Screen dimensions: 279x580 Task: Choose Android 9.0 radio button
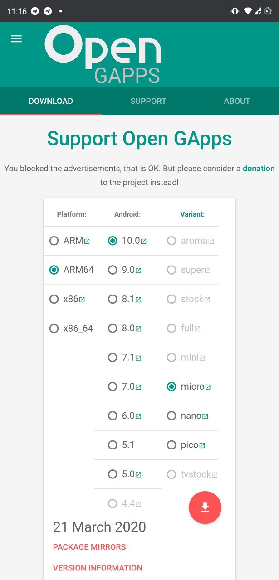tap(113, 270)
